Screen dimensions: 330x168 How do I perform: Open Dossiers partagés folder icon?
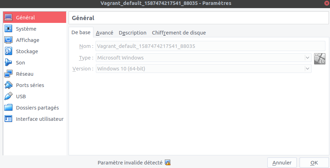pos(9,108)
